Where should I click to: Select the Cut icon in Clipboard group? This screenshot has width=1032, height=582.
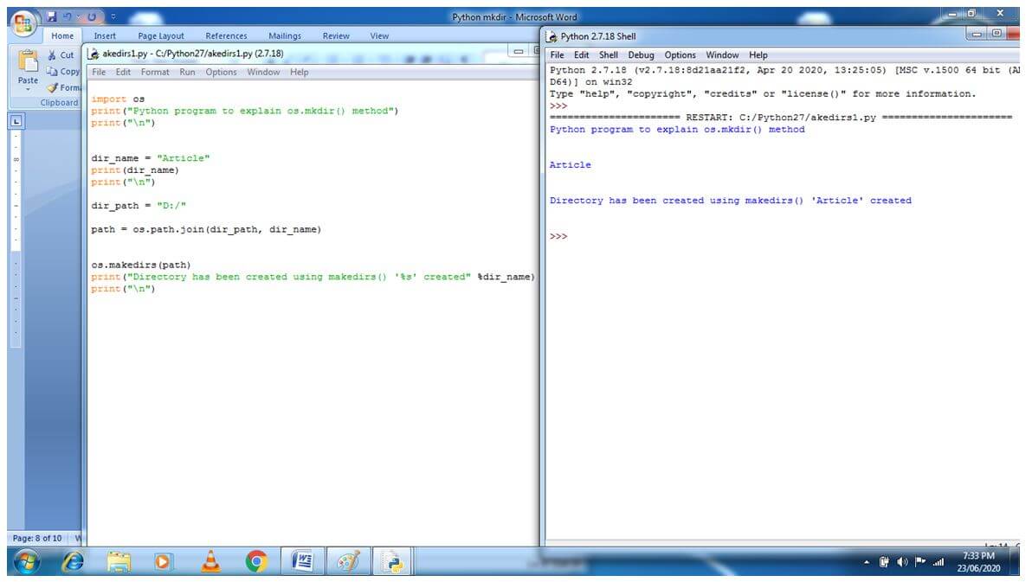coord(51,54)
